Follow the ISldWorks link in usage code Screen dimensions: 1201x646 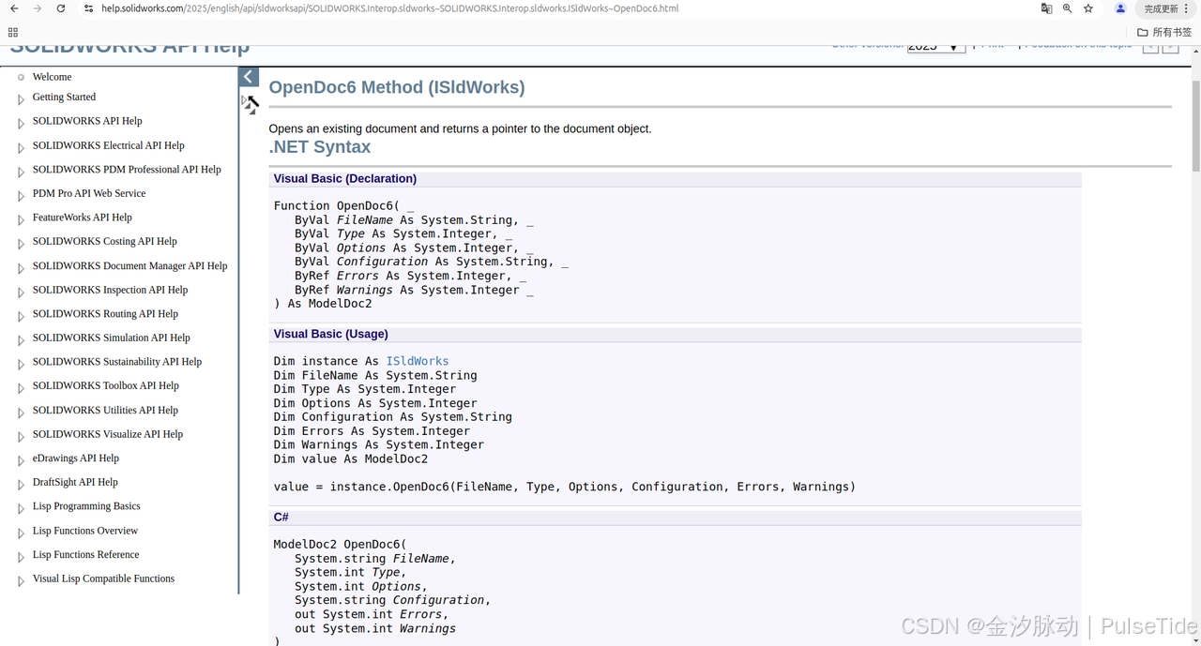coord(418,361)
